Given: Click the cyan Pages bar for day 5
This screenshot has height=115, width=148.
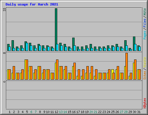Looking at the screenshot, I should pyautogui.click(x=27, y=47).
